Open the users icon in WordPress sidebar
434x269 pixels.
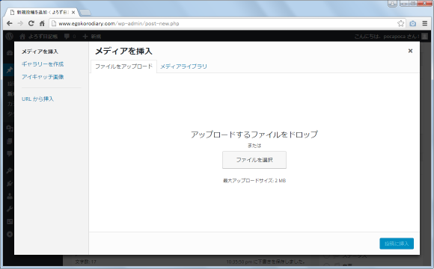pos(10,197)
